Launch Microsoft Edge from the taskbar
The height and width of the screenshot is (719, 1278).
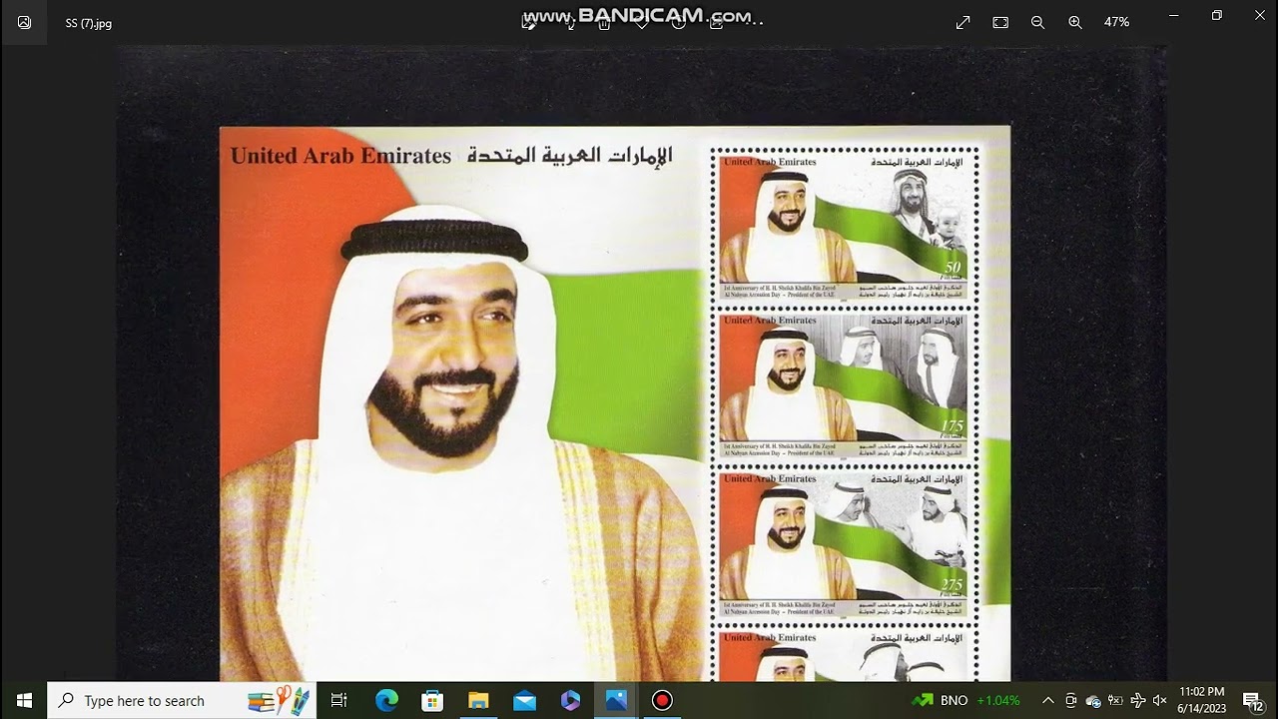pos(386,700)
